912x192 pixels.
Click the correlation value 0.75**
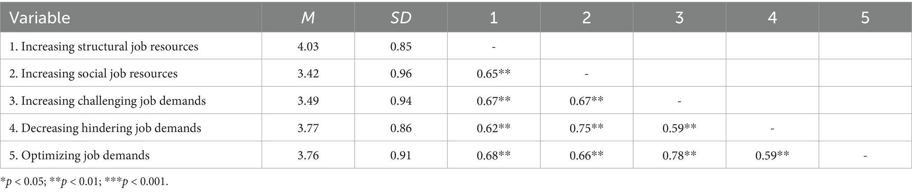coord(586,128)
